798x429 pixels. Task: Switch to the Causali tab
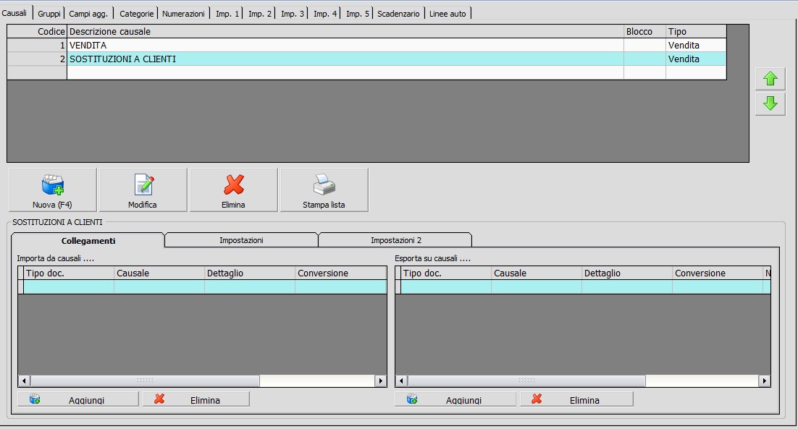pyautogui.click(x=14, y=13)
